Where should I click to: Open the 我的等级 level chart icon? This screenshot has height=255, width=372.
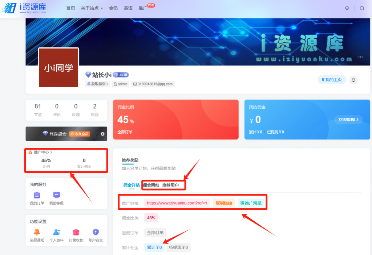click(56, 195)
